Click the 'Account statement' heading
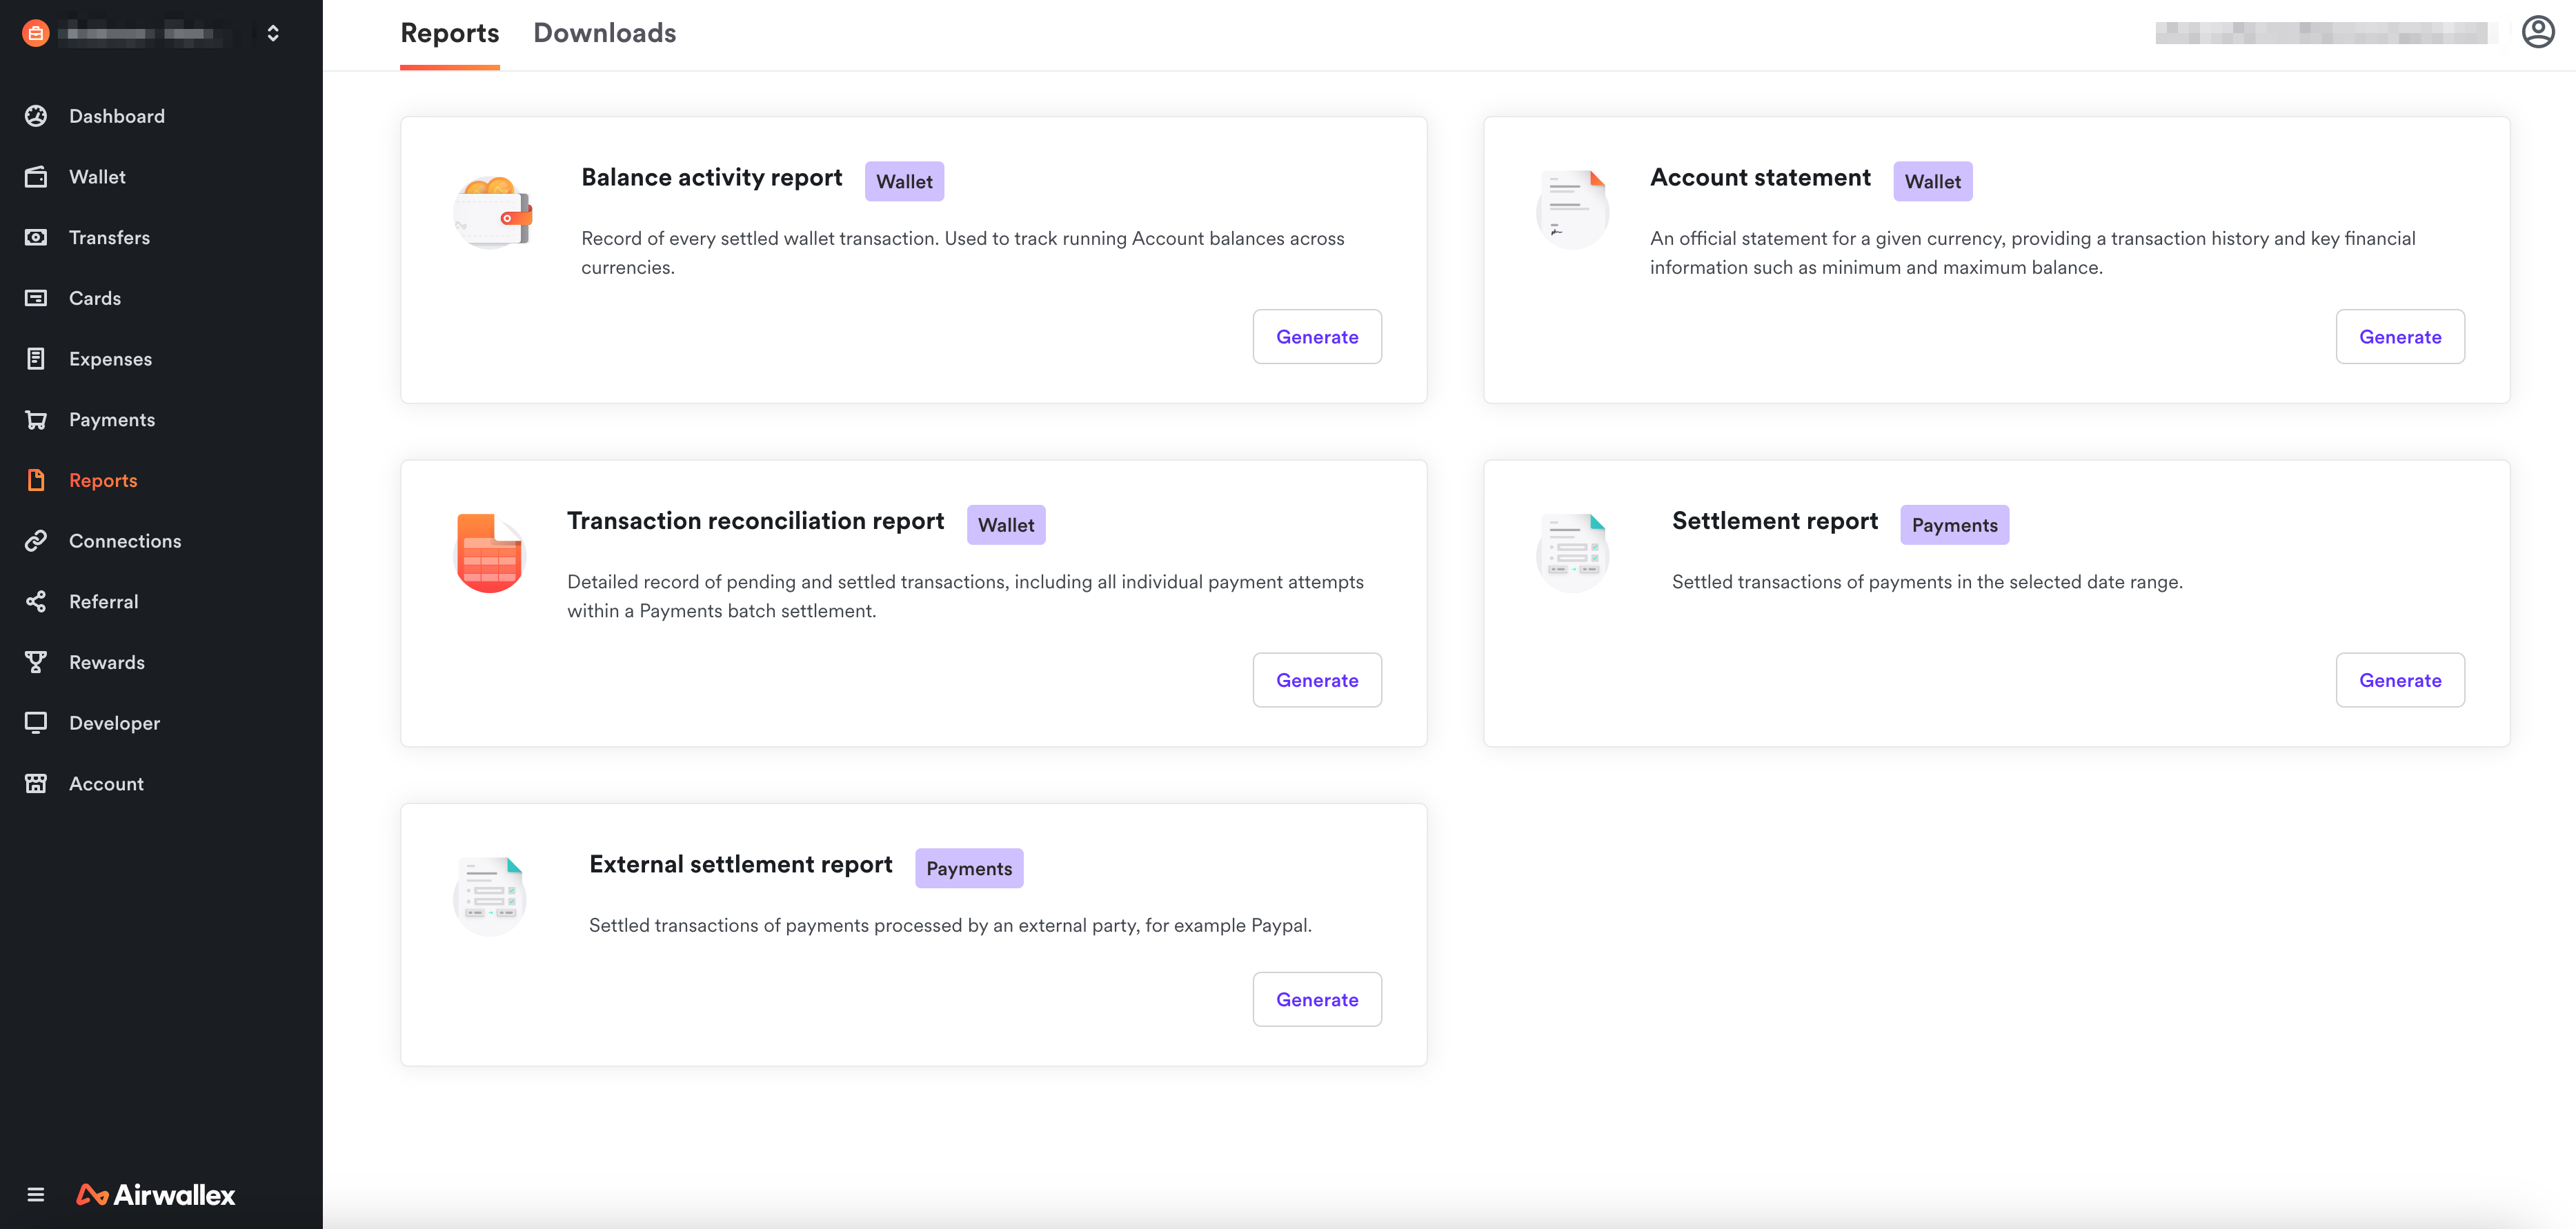This screenshot has height=1229, width=2576. click(1760, 178)
